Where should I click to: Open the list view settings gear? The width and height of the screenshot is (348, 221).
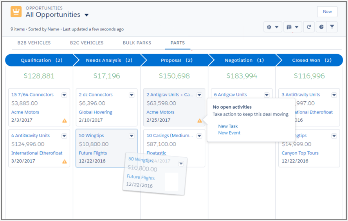tap(272, 27)
